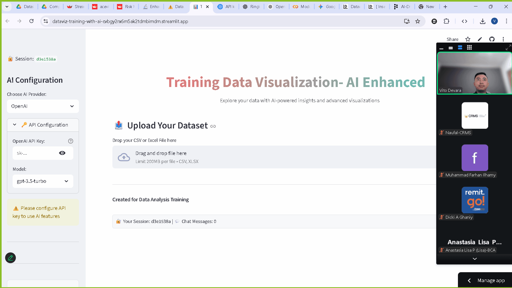This screenshot has height=288, width=512.
Task: Switch to the Ringk browser tab
Action: click(x=252, y=7)
